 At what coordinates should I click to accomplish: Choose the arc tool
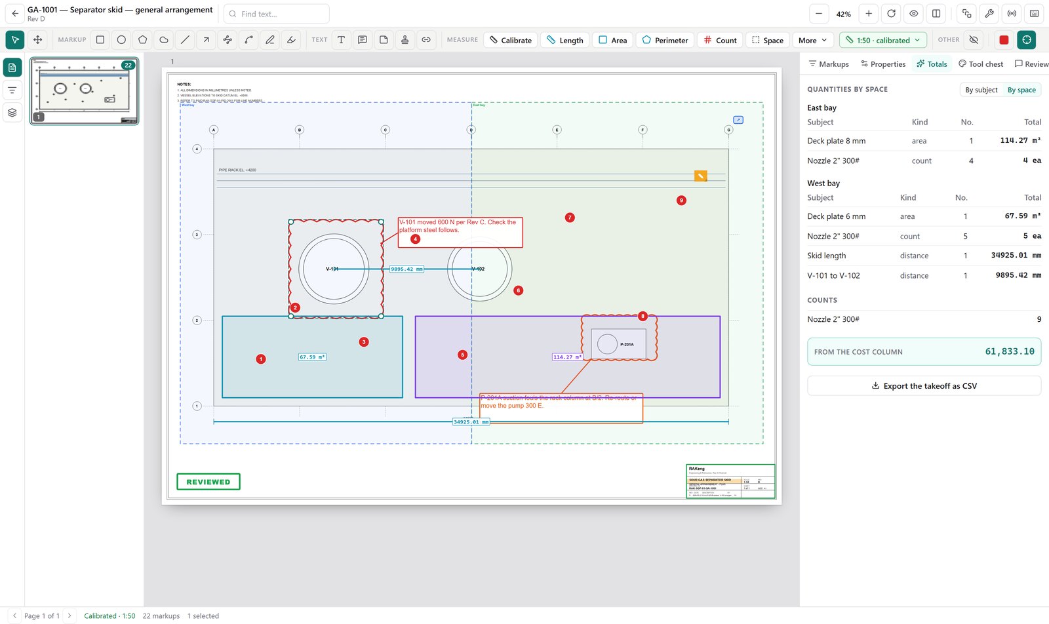[248, 40]
